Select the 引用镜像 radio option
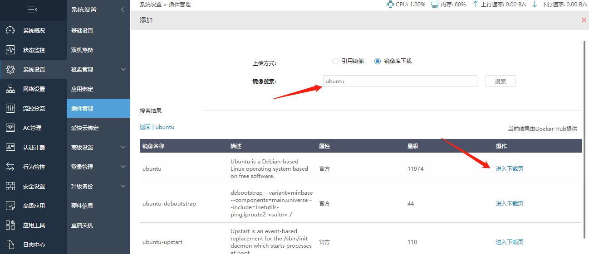This screenshot has width=589, height=254. [x=335, y=61]
